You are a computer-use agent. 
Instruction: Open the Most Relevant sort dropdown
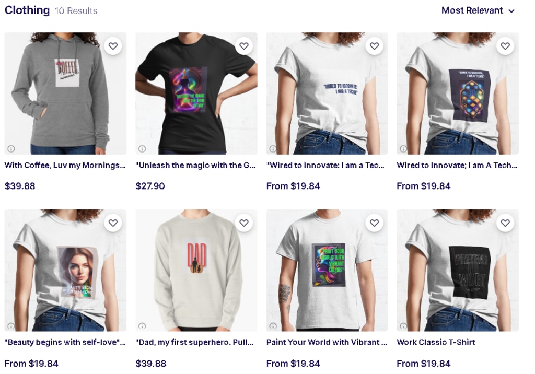tap(478, 10)
